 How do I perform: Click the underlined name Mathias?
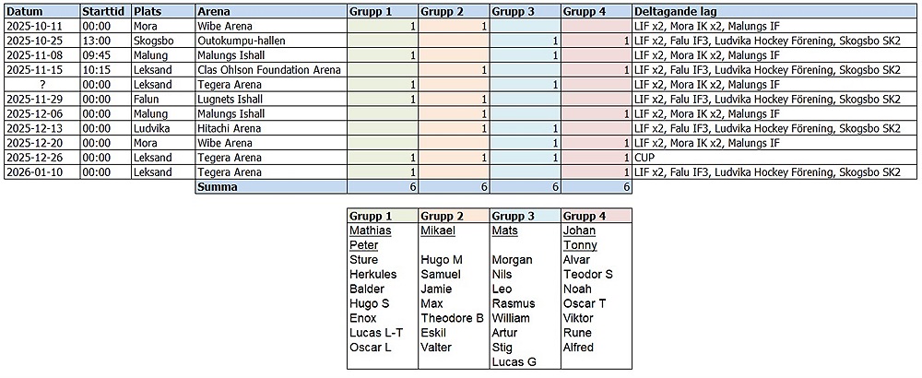(x=371, y=230)
